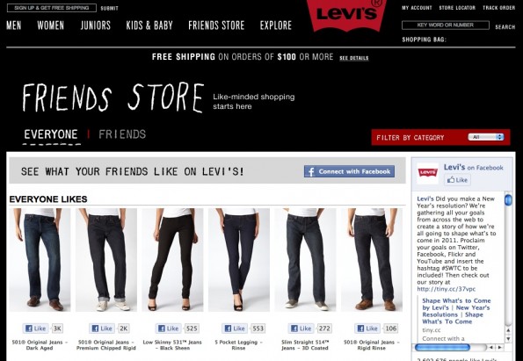Screen dimensions: 523x361
Task: Open the Low Skinny 531 Jeans product image
Action: click(173, 260)
